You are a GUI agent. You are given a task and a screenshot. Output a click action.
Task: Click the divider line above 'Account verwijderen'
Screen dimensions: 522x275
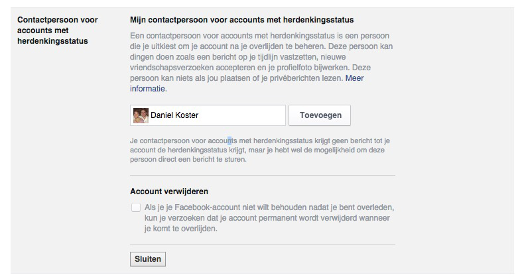coord(263,175)
